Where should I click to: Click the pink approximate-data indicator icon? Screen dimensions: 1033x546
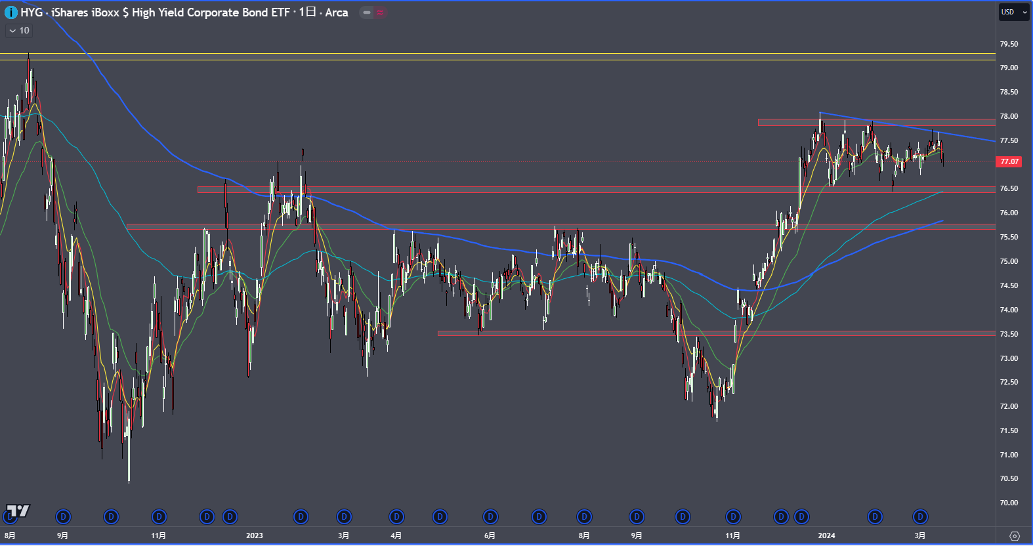pyautogui.click(x=380, y=12)
